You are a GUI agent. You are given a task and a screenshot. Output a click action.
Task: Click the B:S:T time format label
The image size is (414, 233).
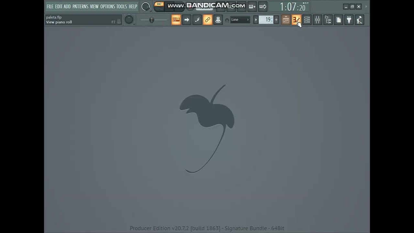[x=306, y=3]
